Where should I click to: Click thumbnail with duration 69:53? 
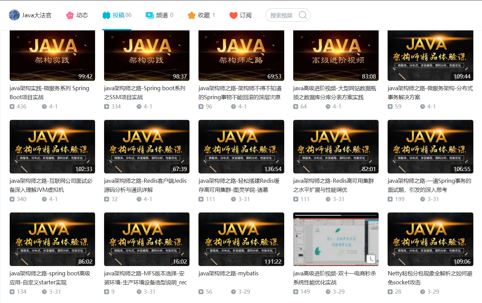[241, 55]
